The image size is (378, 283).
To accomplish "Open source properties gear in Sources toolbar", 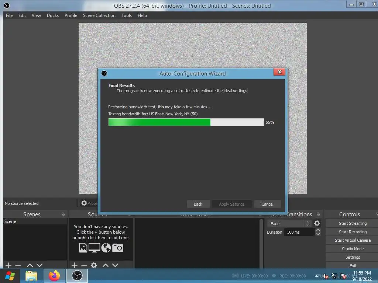I will click(x=94, y=265).
